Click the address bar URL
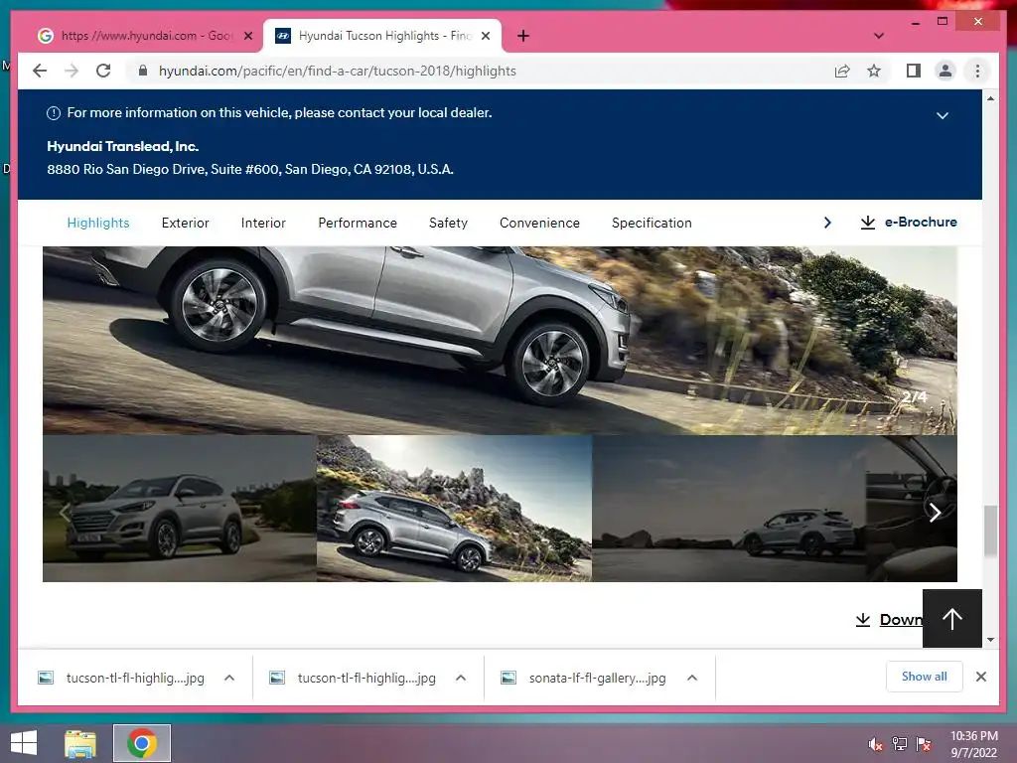1017x763 pixels. click(x=338, y=71)
